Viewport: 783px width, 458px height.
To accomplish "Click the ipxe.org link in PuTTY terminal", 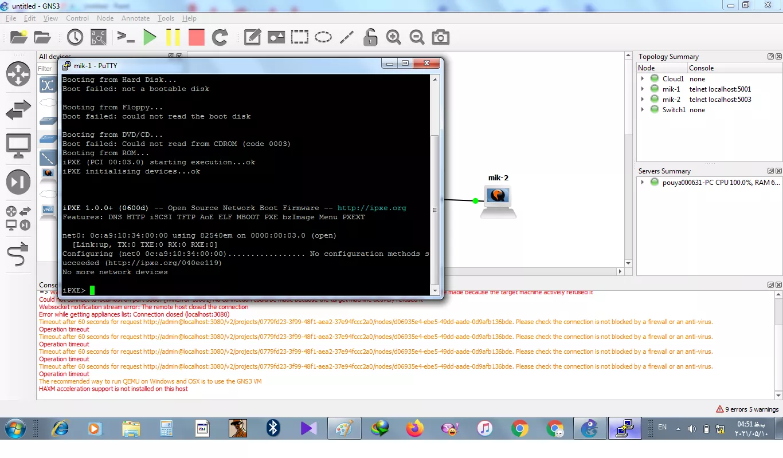I will [371, 208].
